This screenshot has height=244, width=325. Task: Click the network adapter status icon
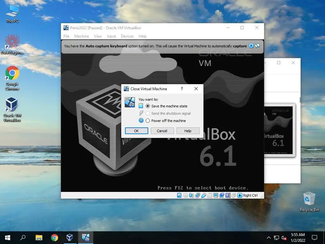pos(197,195)
